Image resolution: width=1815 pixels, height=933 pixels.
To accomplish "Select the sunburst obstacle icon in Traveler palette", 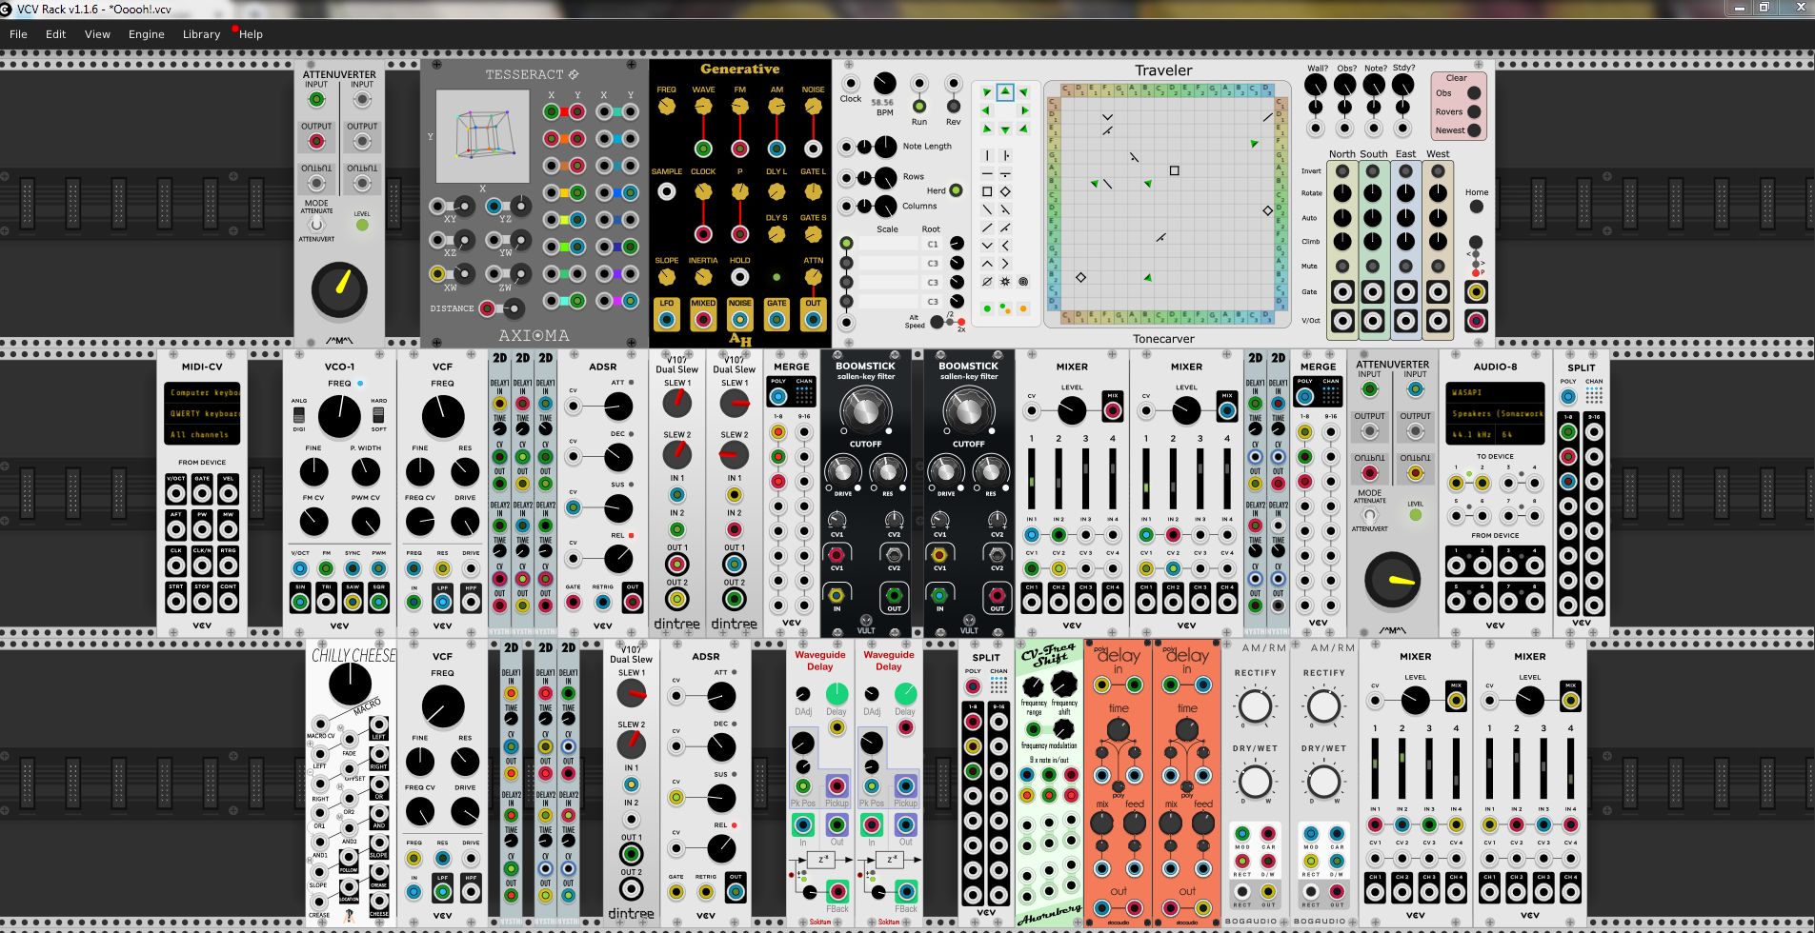I will pyautogui.click(x=1005, y=282).
